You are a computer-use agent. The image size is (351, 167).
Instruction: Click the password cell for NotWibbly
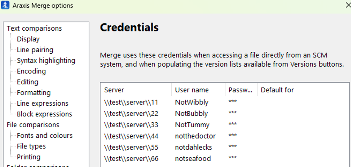tap(233, 102)
